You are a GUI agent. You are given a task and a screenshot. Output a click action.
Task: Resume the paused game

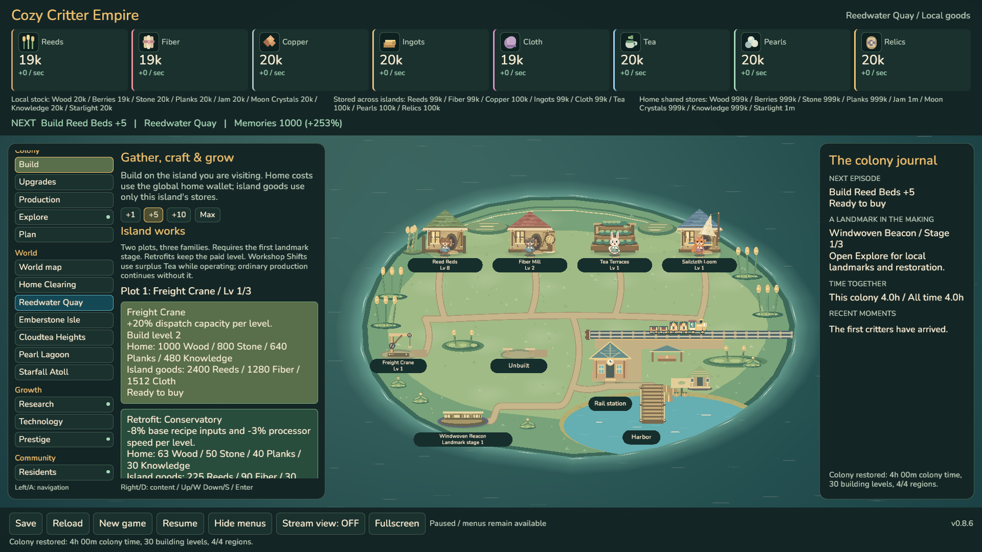[180, 523]
